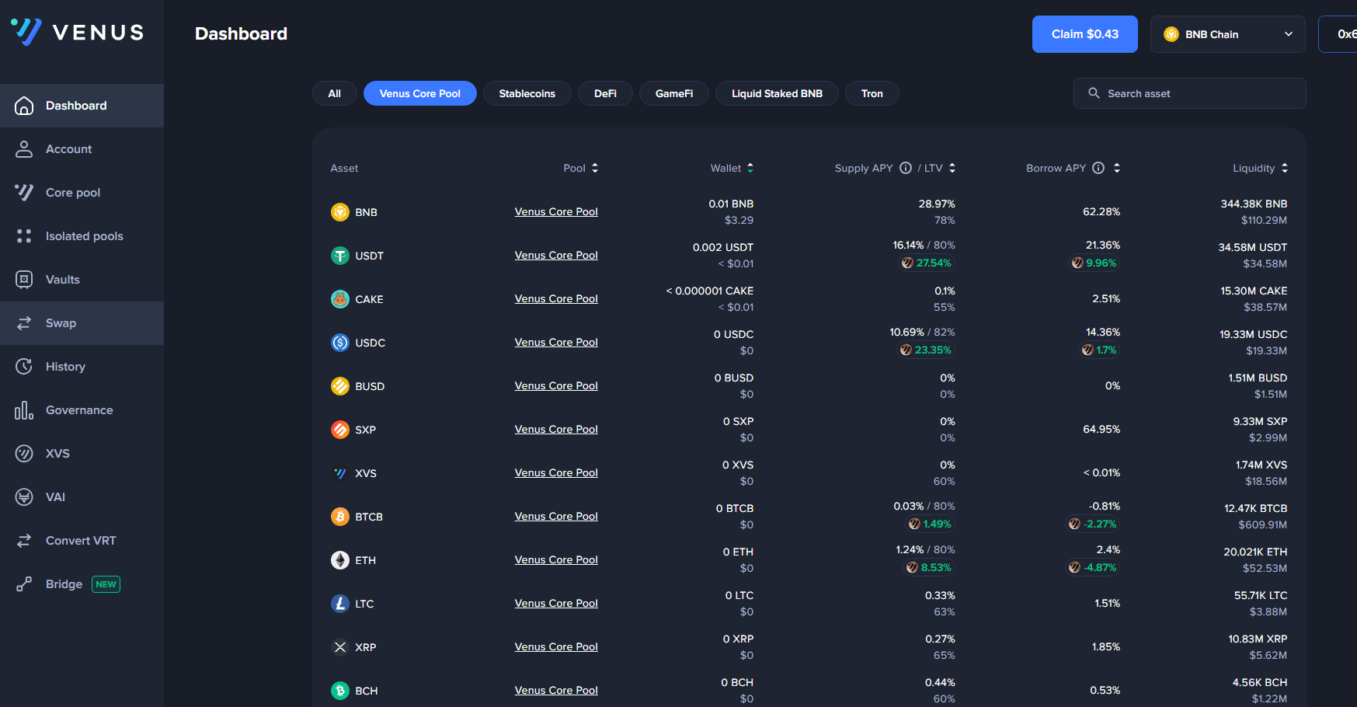
Task: Open Venus Core Pool link in ETH row
Action: 556,559
